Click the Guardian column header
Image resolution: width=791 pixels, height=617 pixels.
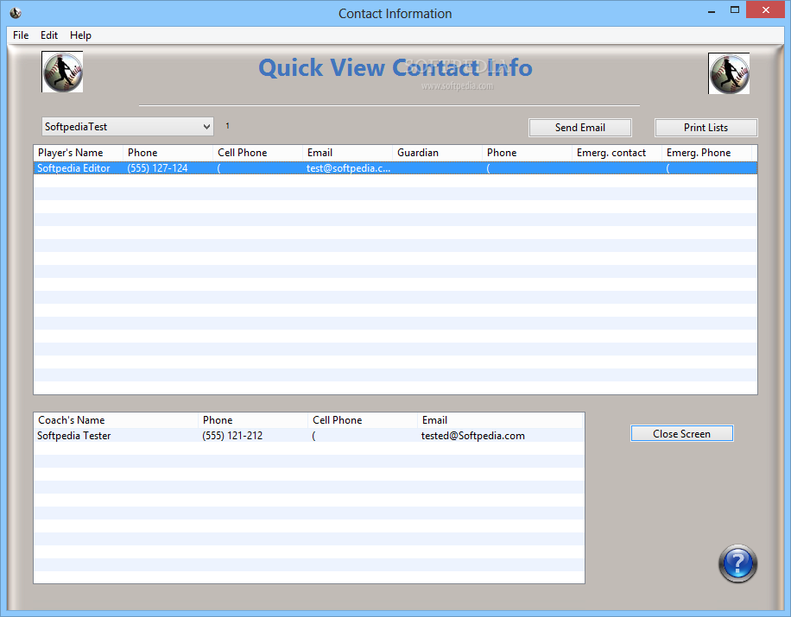(437, 153)
